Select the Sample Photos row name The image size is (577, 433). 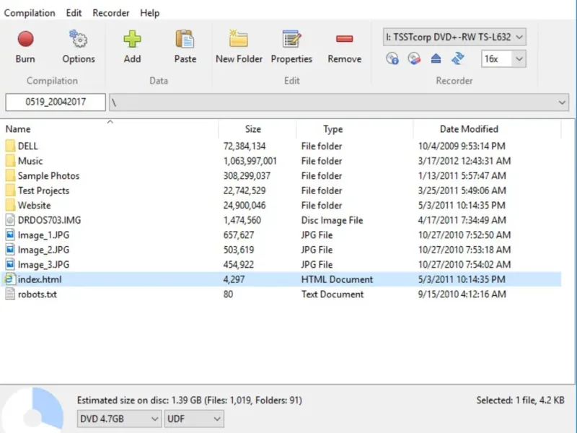[x=48, y=175]
